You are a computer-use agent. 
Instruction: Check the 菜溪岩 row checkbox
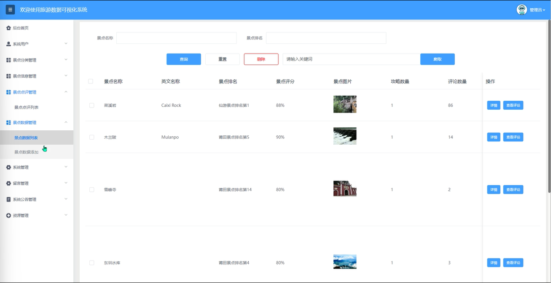coord(92,105)
